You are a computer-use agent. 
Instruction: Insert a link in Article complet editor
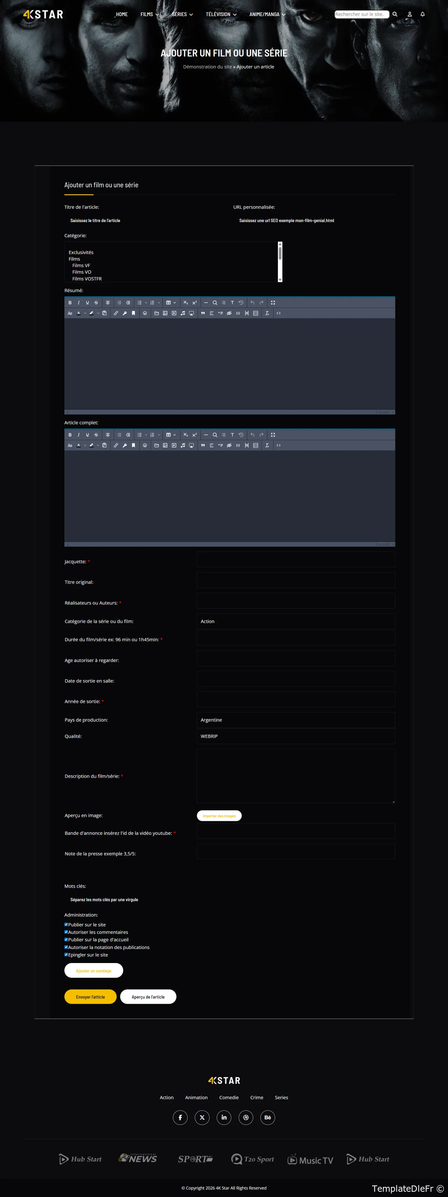tap(116, 445)
